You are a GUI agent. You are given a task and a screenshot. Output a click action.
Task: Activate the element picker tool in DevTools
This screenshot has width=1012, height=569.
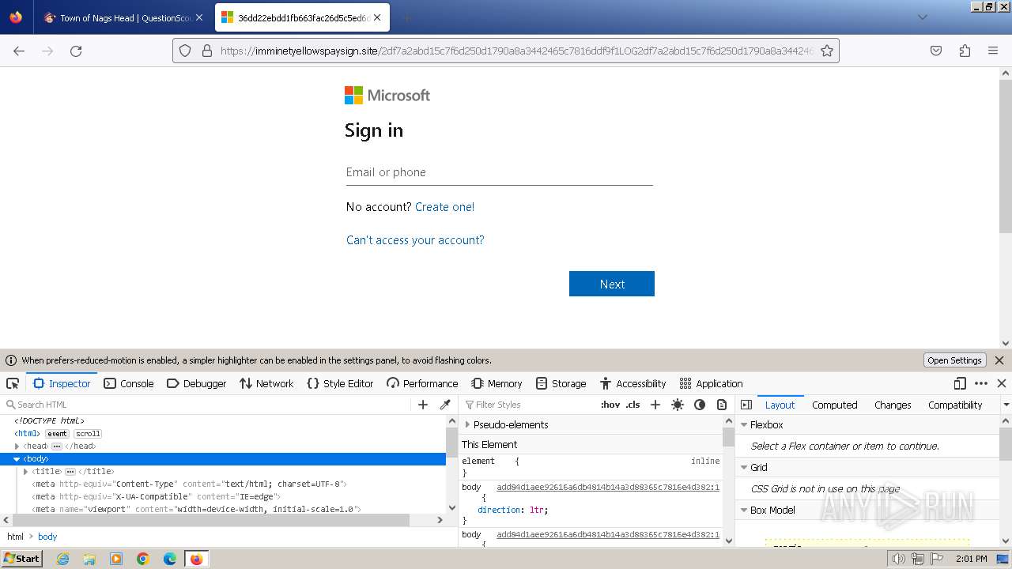13,383
